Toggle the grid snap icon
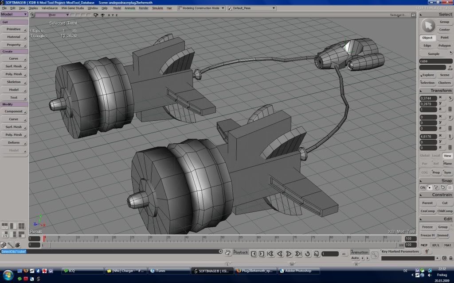Viewport: 454px width, 283px height. [x=450, y=187]
